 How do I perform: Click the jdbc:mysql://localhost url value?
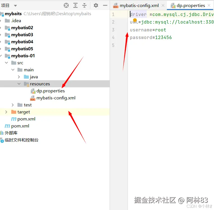click(178, 22)
